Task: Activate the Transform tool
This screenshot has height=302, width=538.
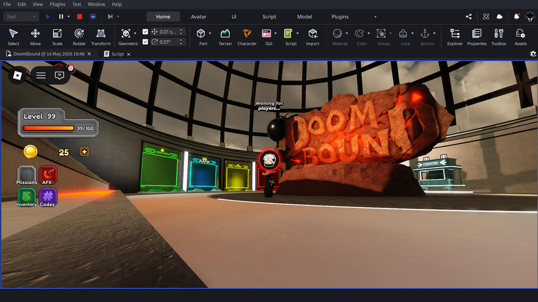Action: point(101,37)
